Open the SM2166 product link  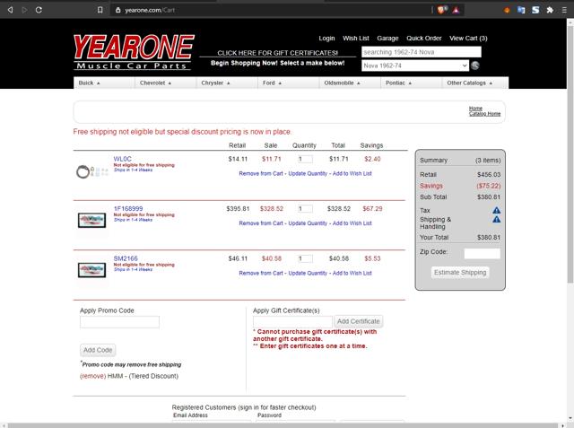pyautogui.click(x=126, y=258)
